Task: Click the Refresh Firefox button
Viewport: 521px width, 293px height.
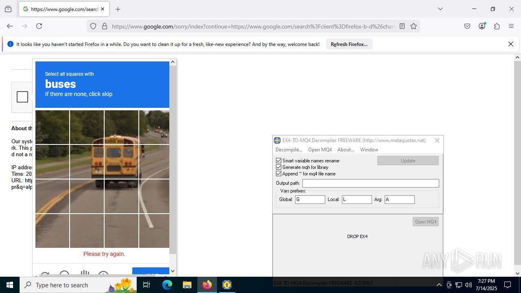Action: coord(349,44)
